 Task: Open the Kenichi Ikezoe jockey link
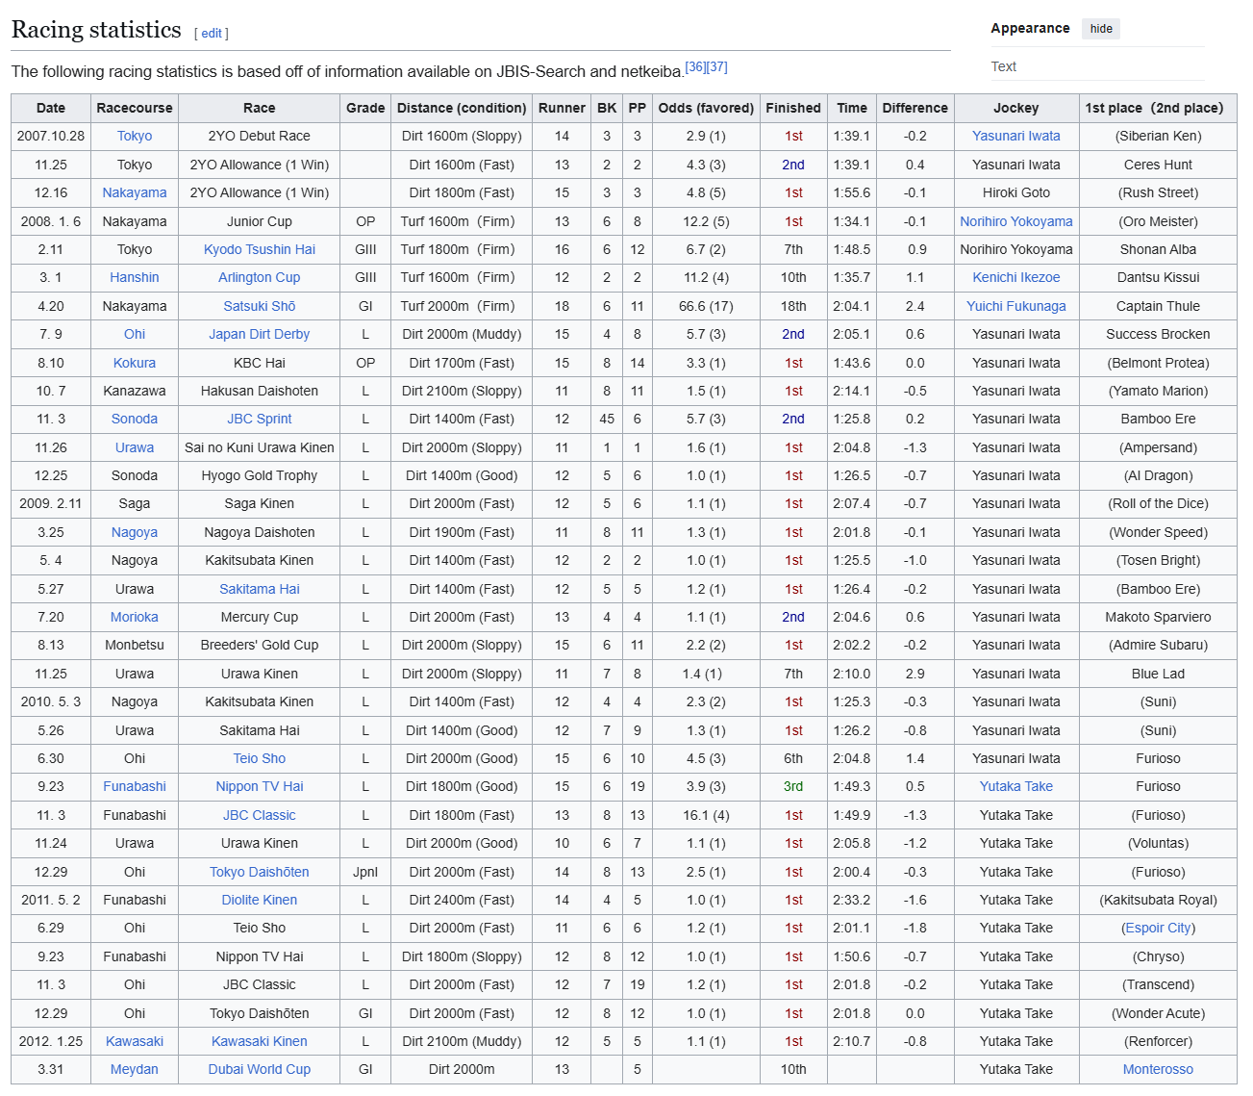(1016, 278)
